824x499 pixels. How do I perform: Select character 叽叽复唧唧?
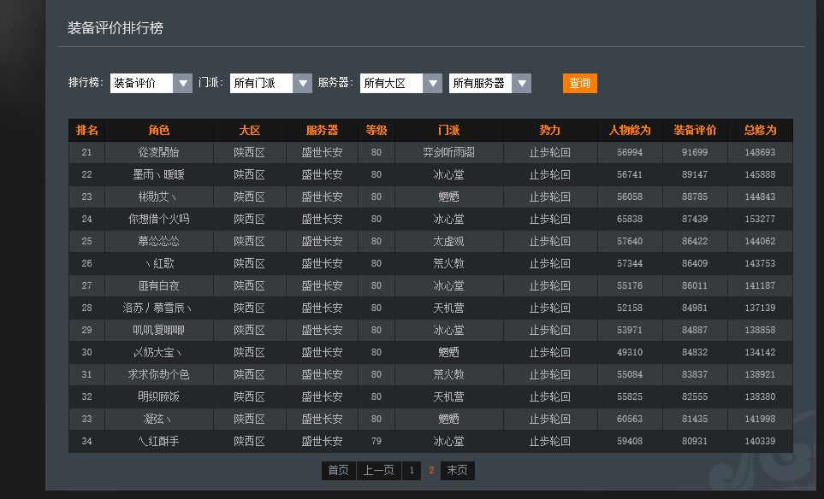click(x=158, y=330)
